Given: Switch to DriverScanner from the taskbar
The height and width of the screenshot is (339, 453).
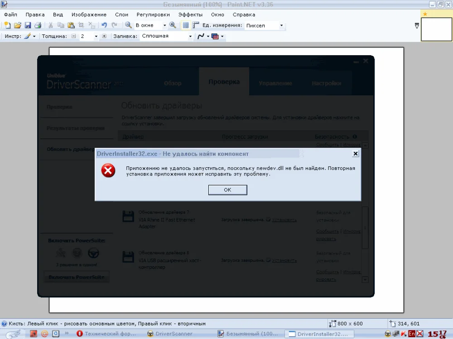Looking at the screenshot, I should click(x=169, y=334).
